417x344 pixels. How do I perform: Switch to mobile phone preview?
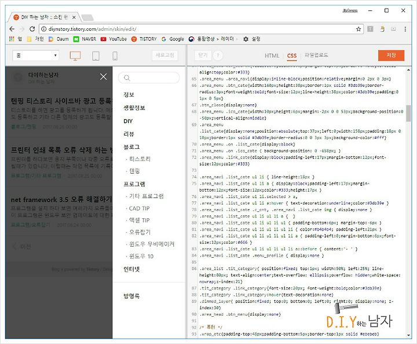point(115,56)
